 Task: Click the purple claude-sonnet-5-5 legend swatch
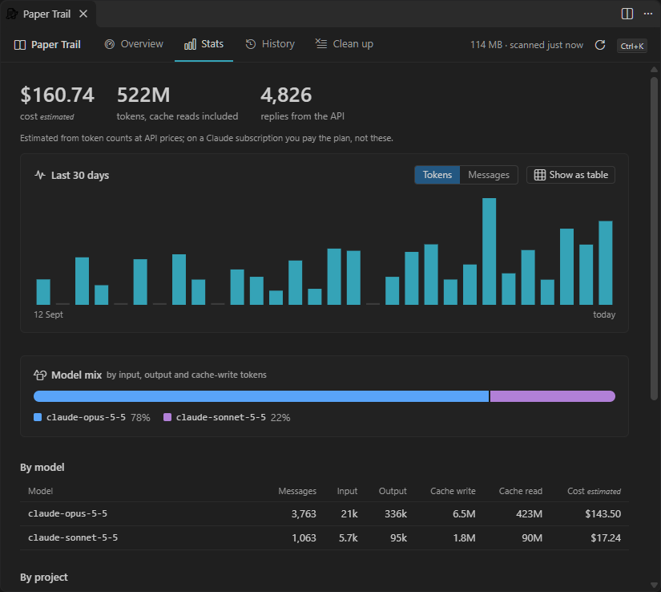pos(167,417)
